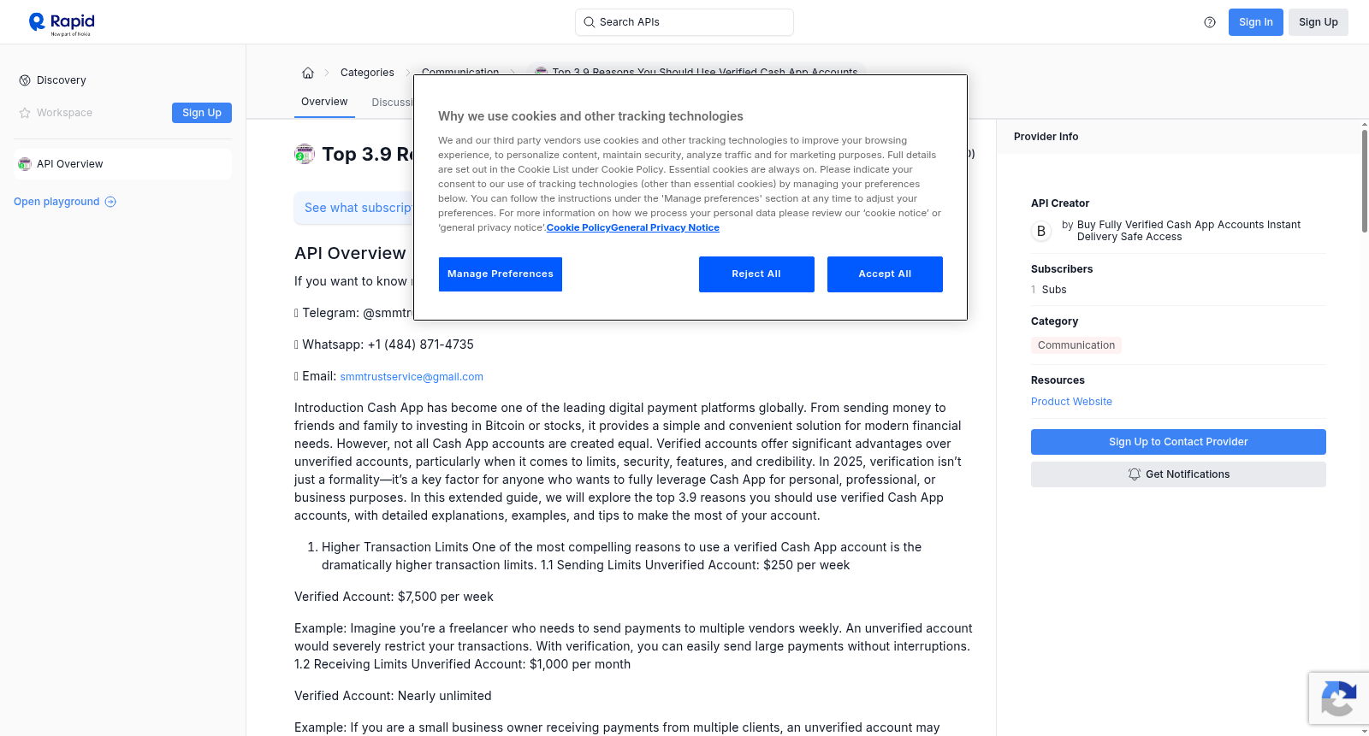
Task: Open the General Privacy Notice link
Action: coord(666,227)
